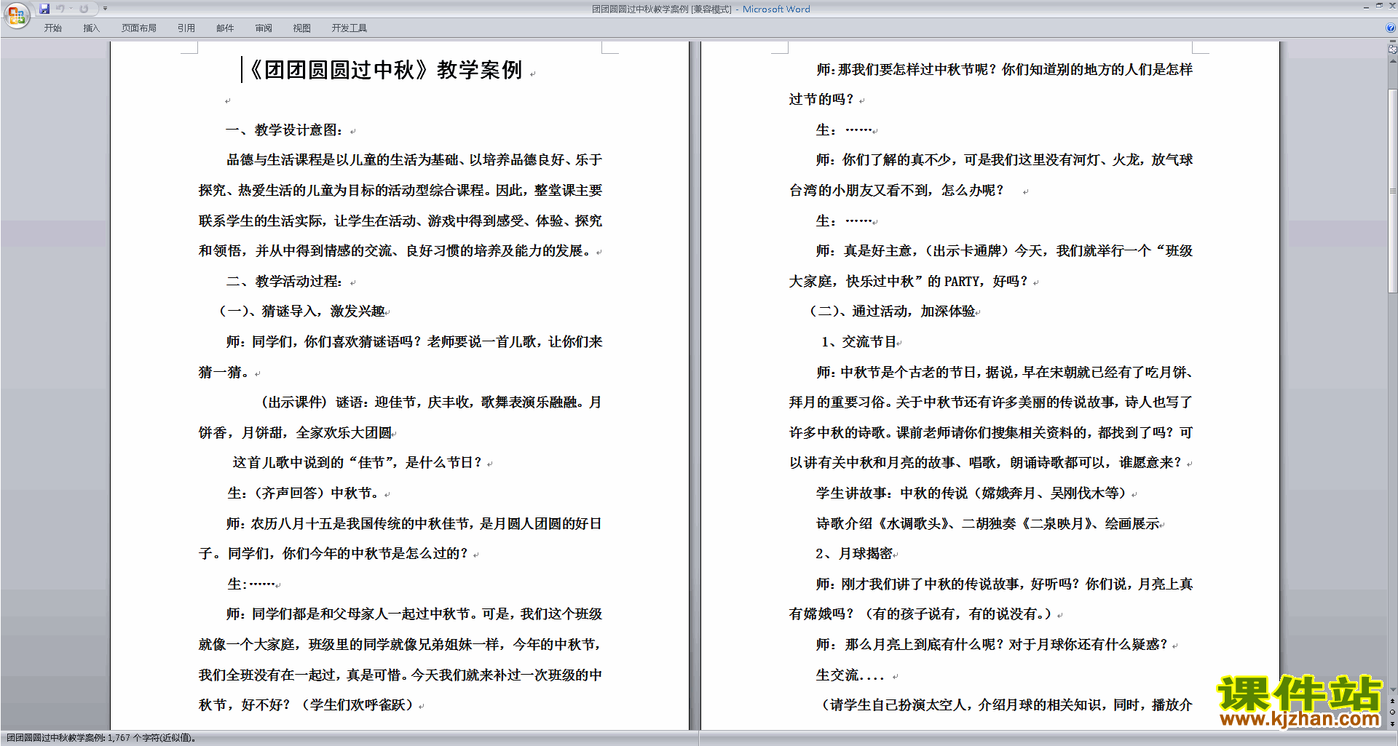Click heading 一、教学设计意图

284,130
